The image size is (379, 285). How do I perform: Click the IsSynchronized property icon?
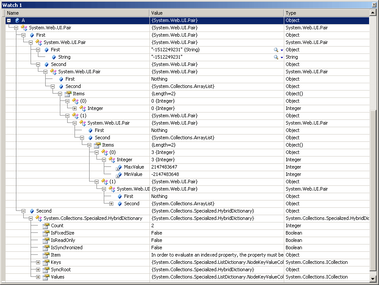[46, 247]
